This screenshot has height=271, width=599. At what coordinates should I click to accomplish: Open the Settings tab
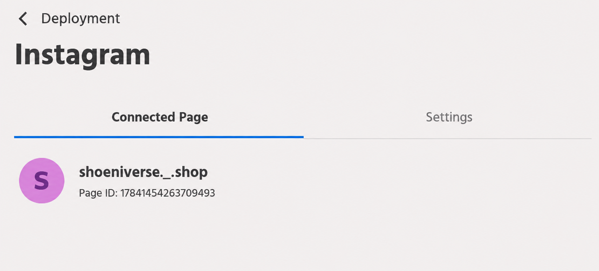click(449, 117)
